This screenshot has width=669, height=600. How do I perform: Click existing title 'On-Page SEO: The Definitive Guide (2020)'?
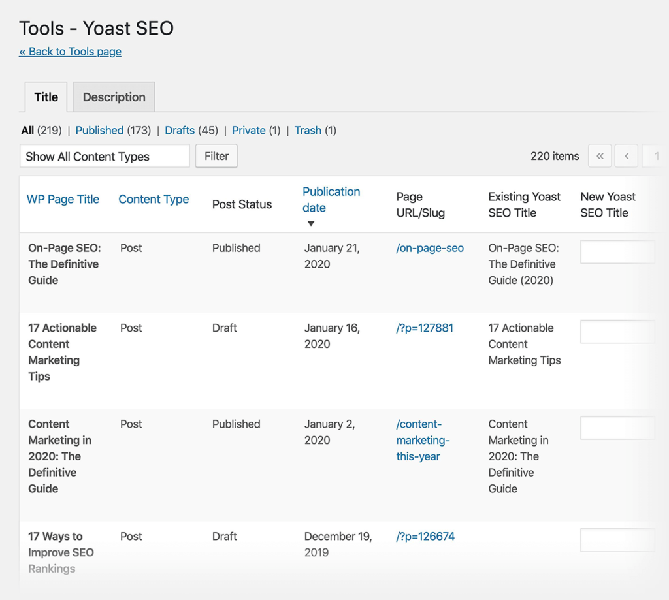pyautogui.click(x=523, y=264)
